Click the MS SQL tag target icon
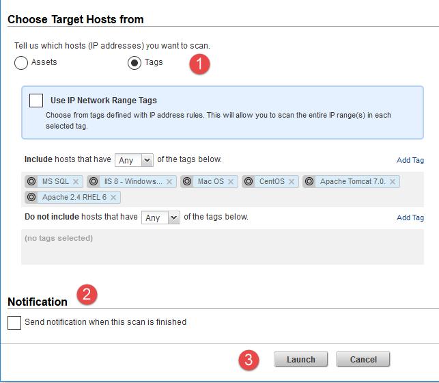 (x=31, y=181)
